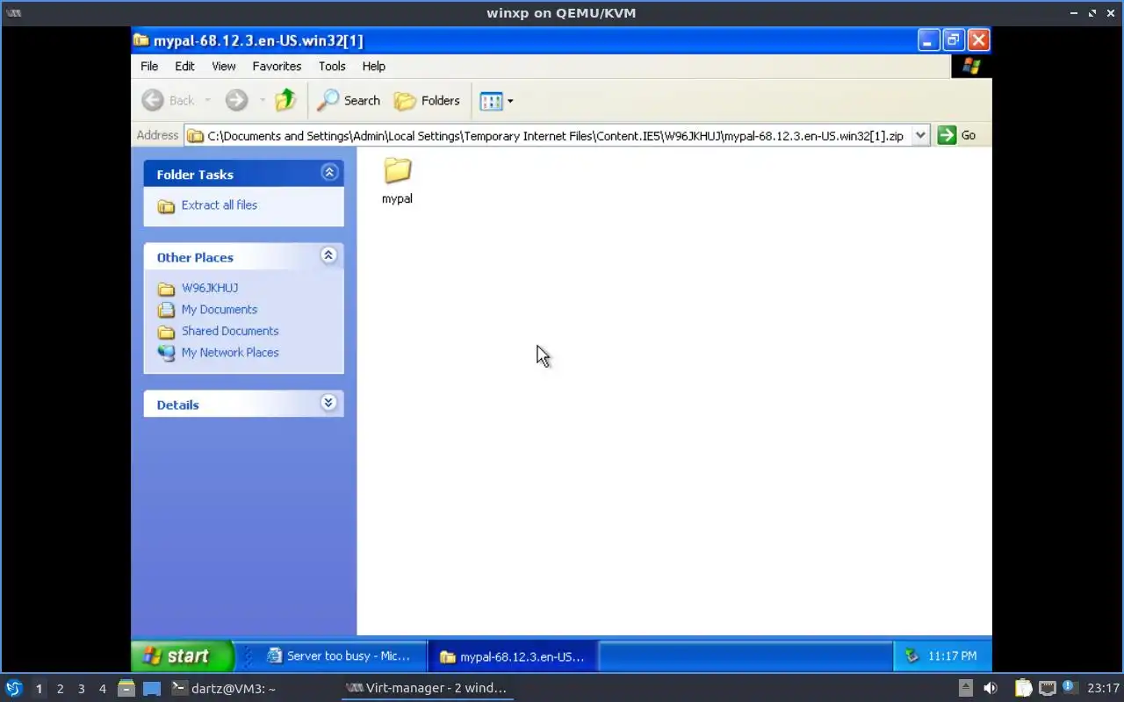
Task: Click the show desktop panel icon
Action: [152, 689]
